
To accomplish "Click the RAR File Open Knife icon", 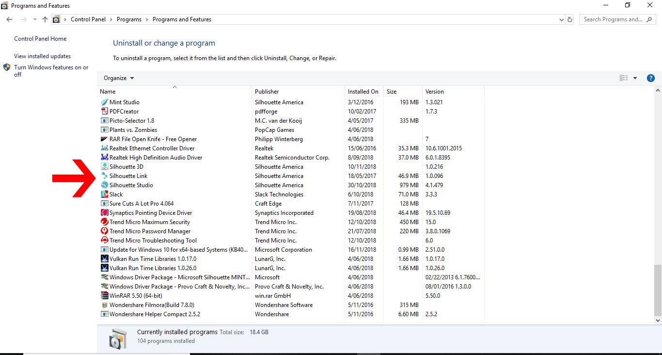I will (x=104, y=139).
